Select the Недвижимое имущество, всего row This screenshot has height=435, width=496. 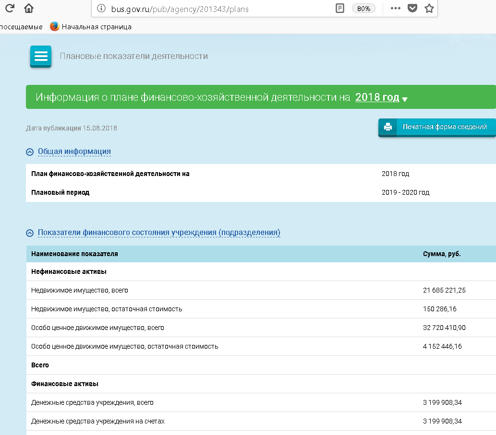coord(261,290)
